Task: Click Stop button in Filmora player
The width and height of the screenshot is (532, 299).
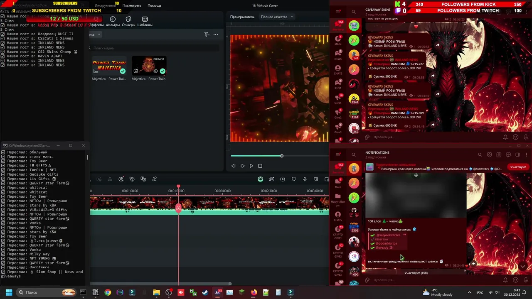Action: pos(260,166)
